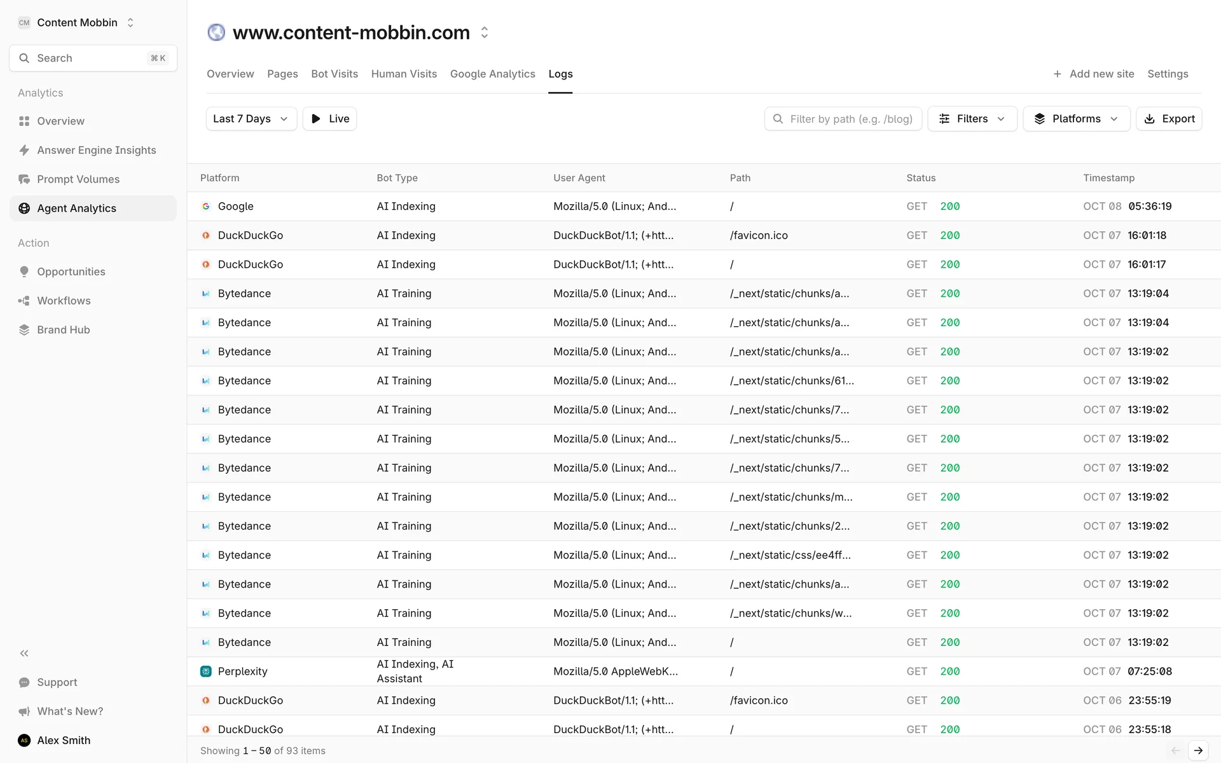This screenshot has height=763, width=1221.
Task: Click Add new site
Action: click(1093, 74)
